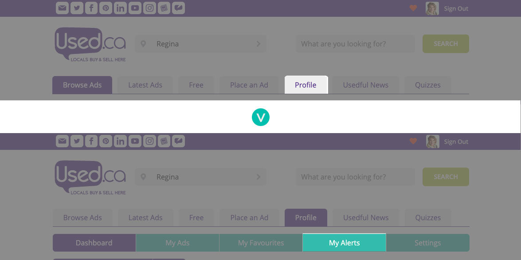
Task: Click the heart favourites icon in the upper header
Action: tap(413, 8)
